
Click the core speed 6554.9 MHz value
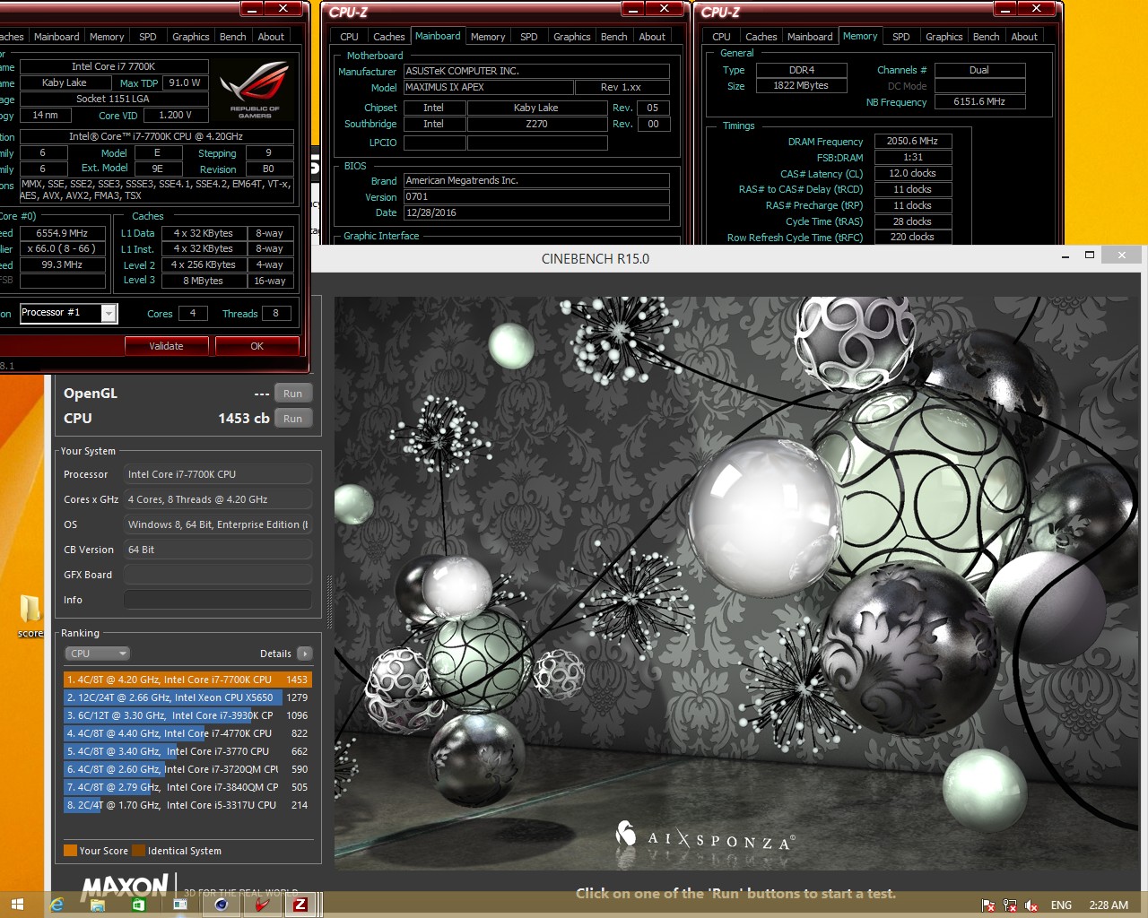(63, 233)
